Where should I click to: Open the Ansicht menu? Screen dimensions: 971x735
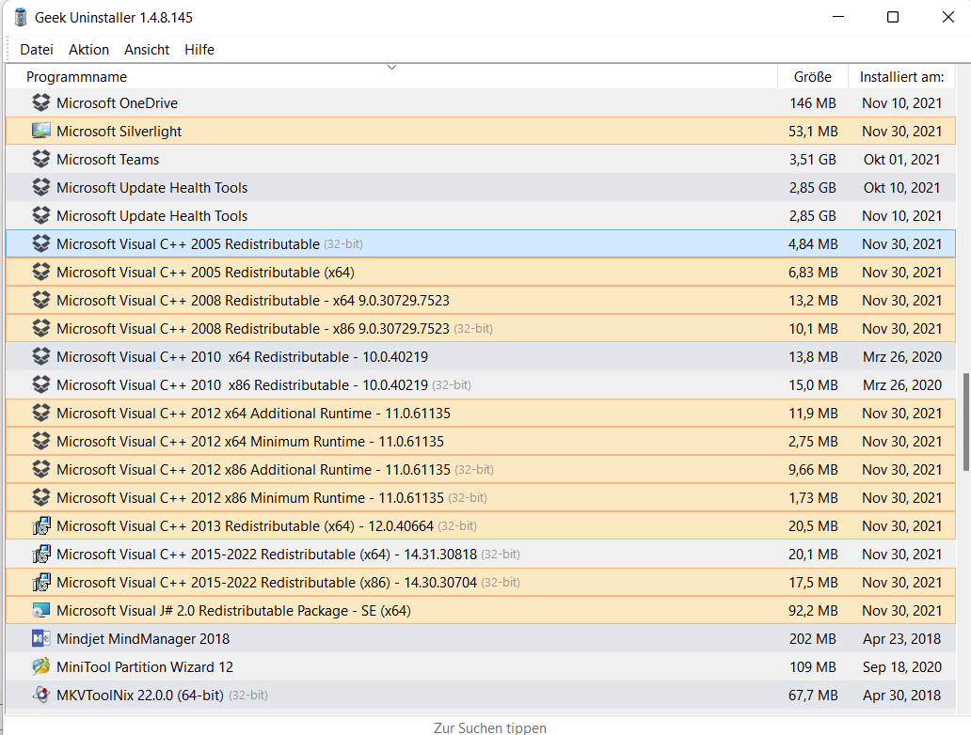pos(146,50)
